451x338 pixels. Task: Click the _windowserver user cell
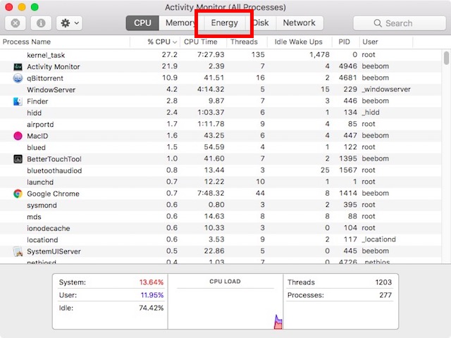tap(386, 89)
